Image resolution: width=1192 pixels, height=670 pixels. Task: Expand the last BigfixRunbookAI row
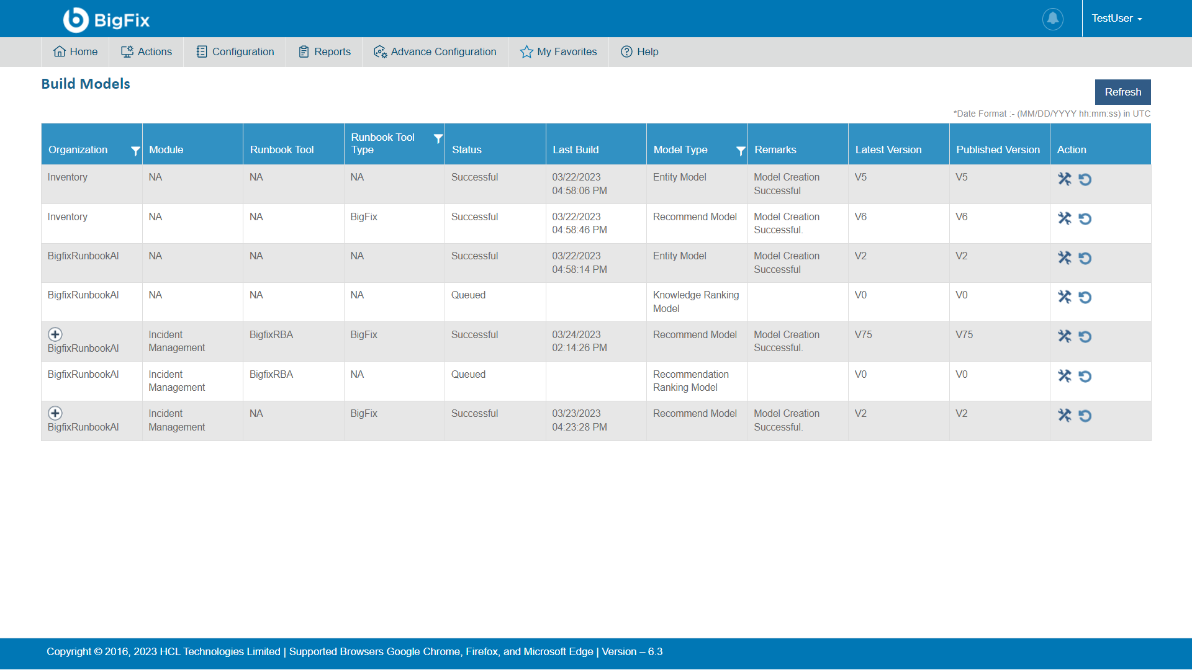(55, 413)
